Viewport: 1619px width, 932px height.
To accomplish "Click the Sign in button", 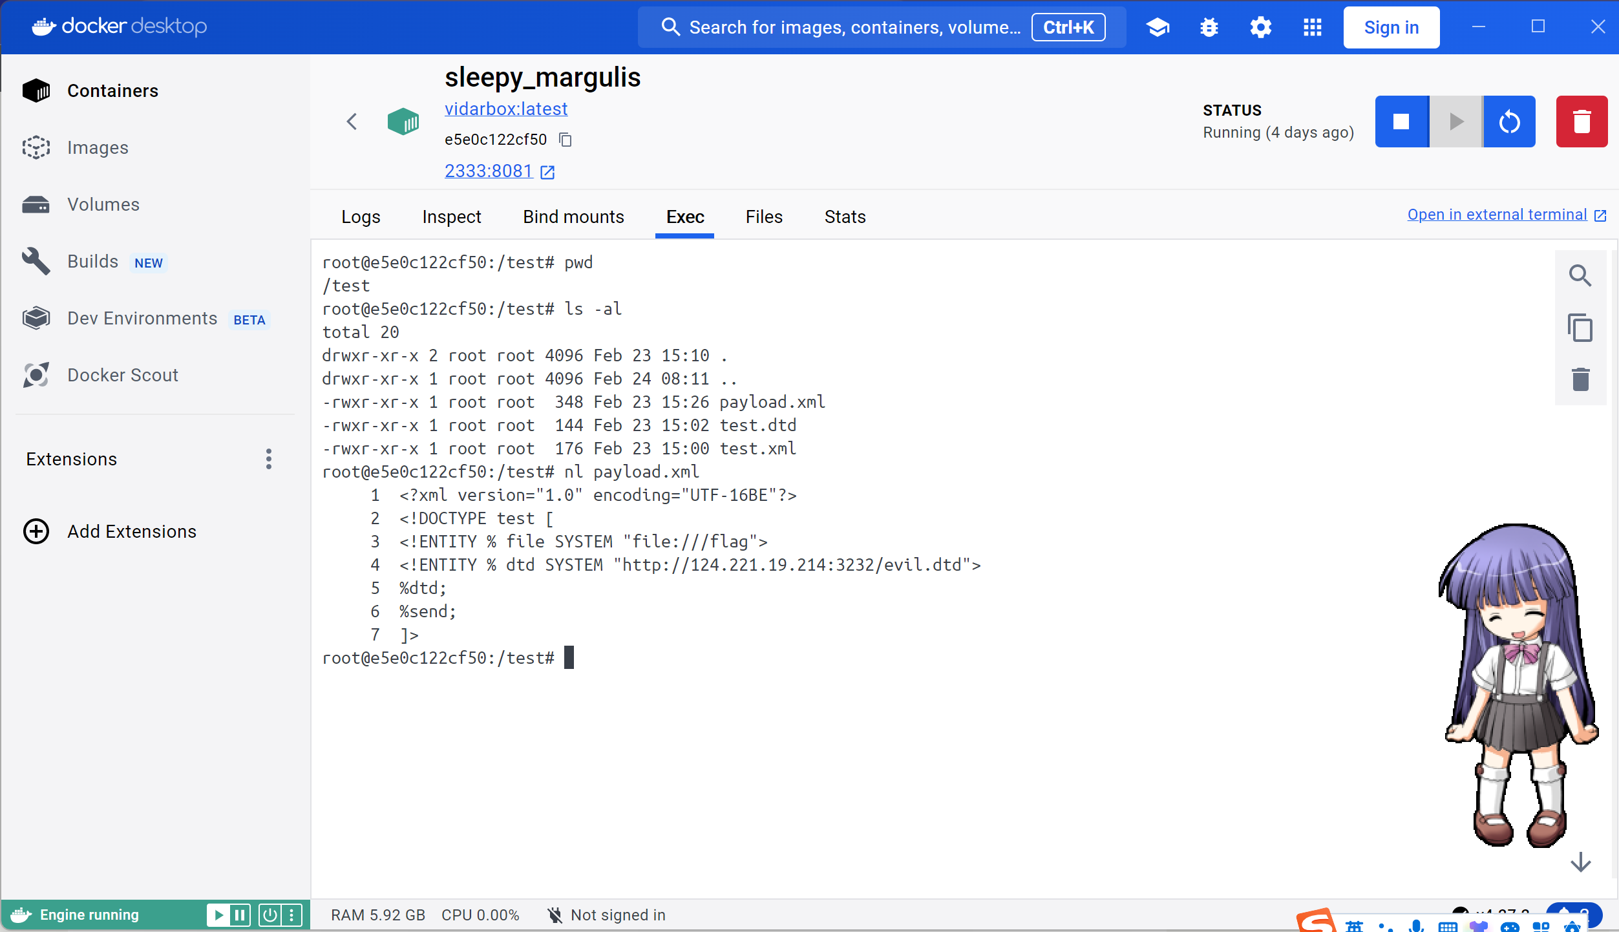I will tap(1391, 27).
